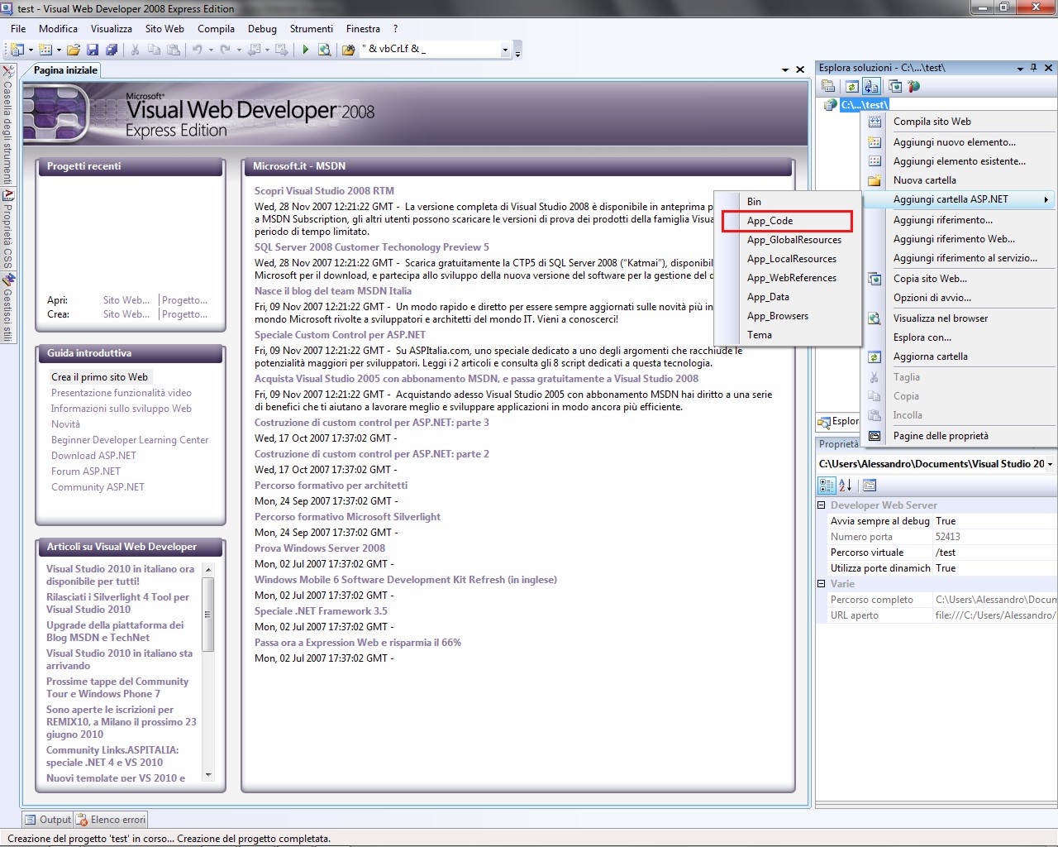Close the Pagina iniziale document tab
This screenshot has width=1058, height=847.
(800, 69)
